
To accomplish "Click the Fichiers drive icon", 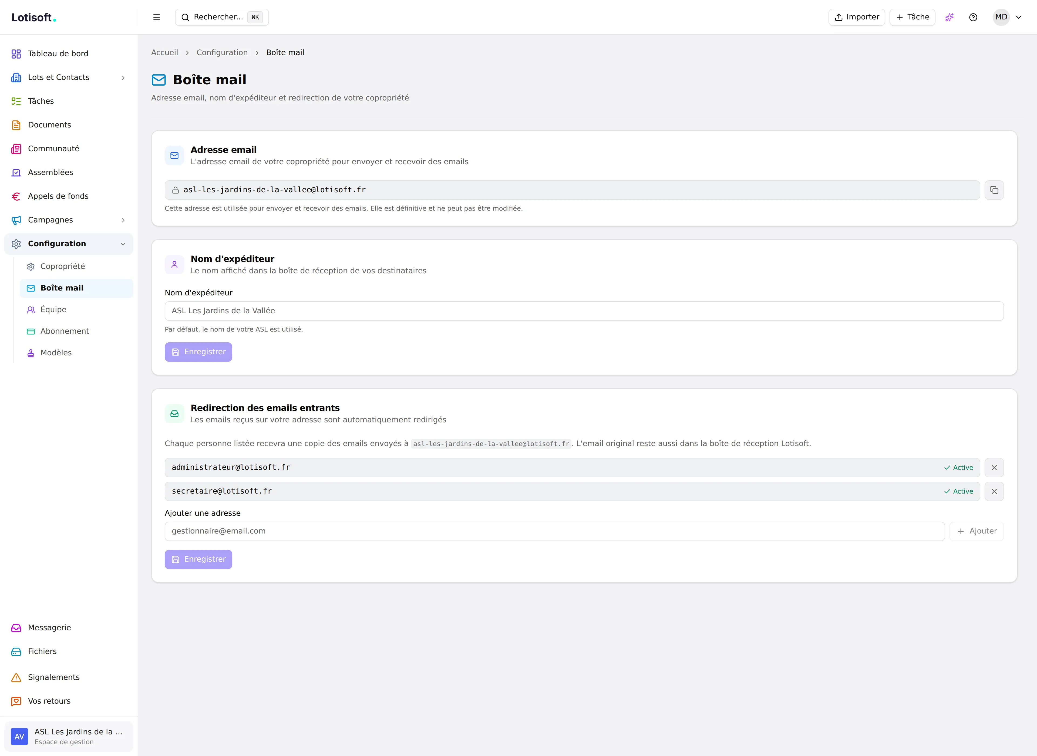I will tap(16, 652).
